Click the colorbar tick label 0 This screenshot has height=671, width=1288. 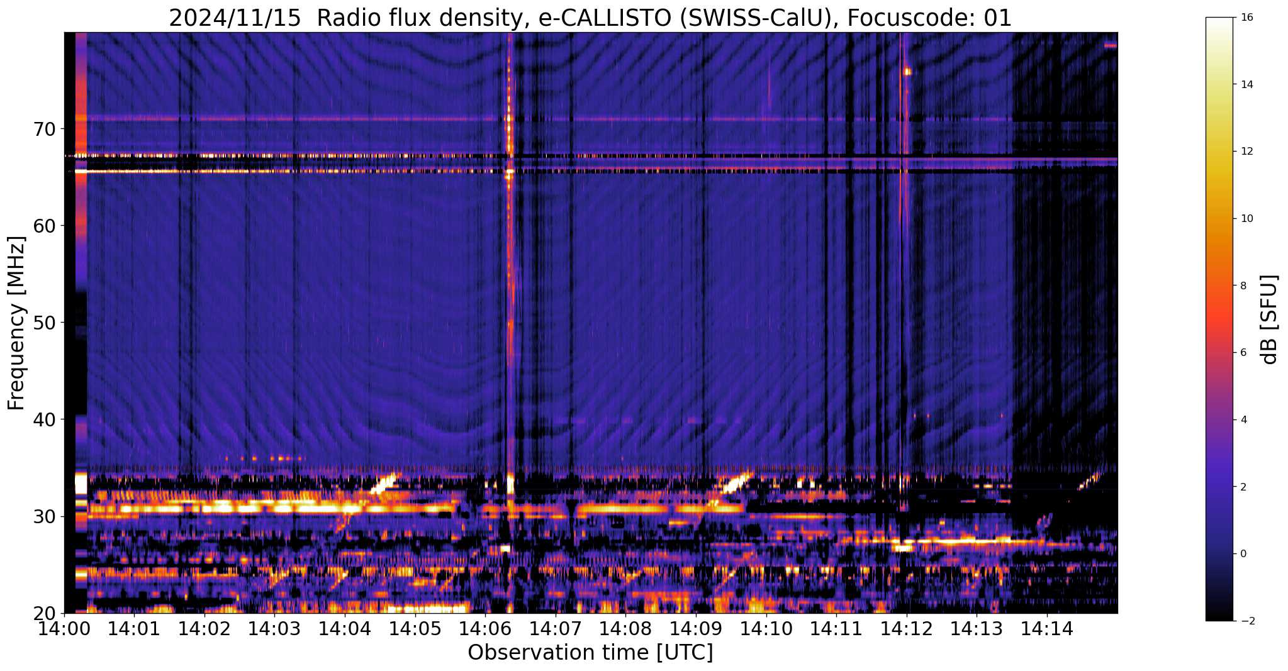point(1244,554)
